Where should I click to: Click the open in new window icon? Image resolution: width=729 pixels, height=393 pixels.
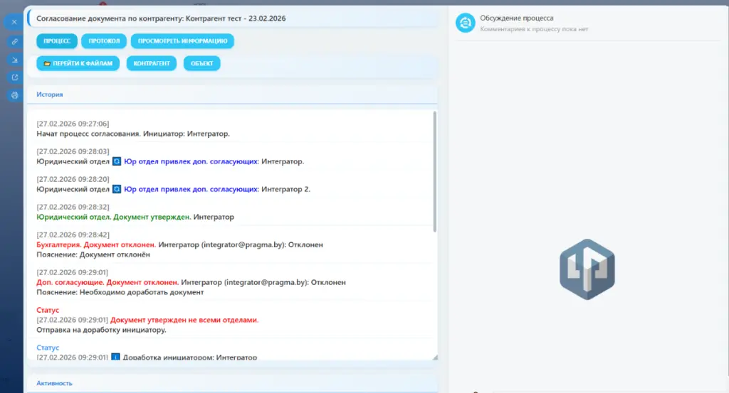click(x=14, y=77)
